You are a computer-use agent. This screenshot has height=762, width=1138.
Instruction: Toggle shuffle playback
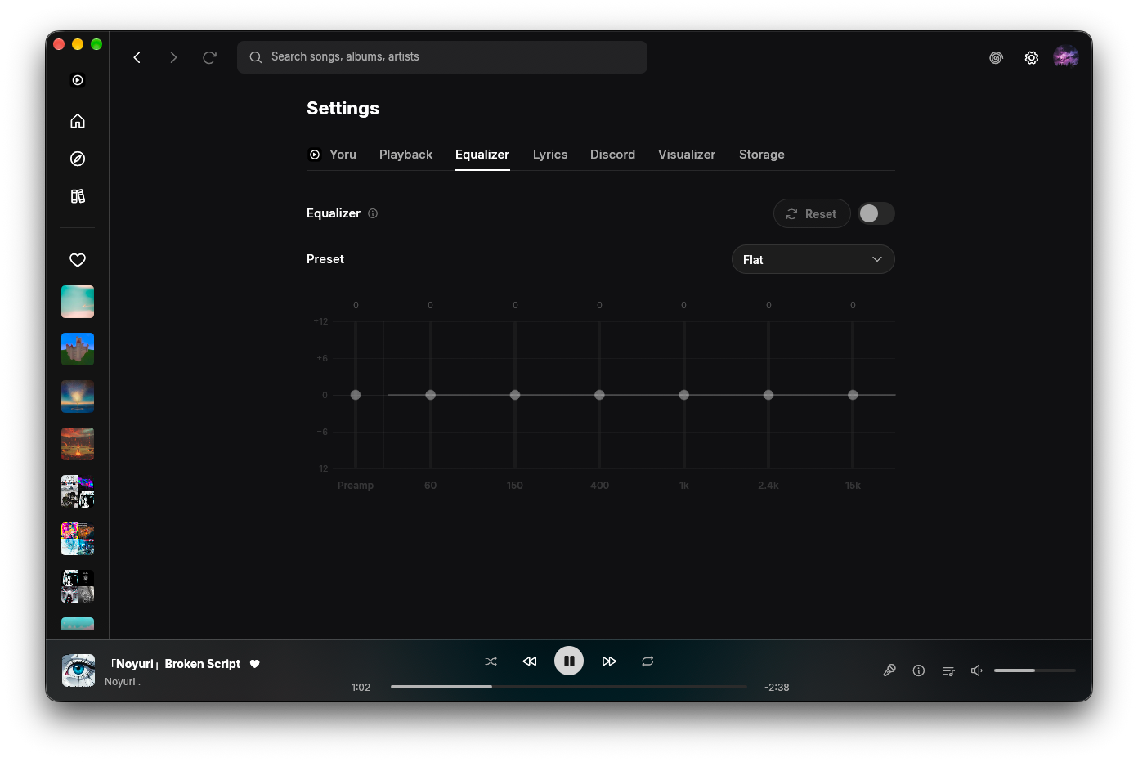tap(491, 661)
